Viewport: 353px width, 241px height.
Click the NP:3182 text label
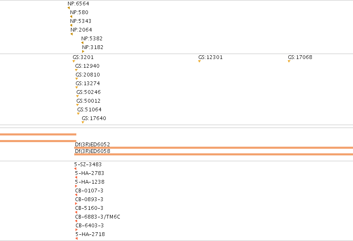pyautogui.click(x=93, y=47)
